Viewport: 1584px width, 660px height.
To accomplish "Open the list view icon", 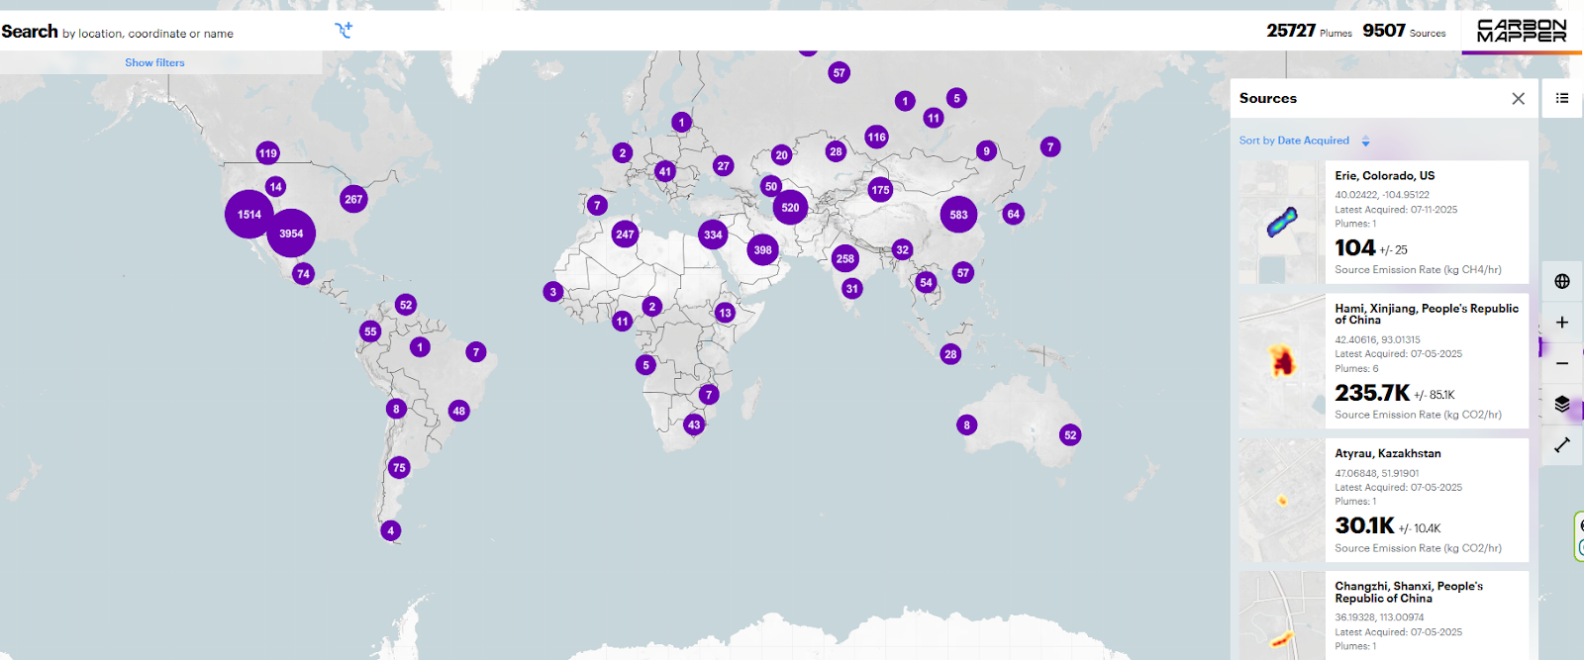I will click(x=1562, y=98).
